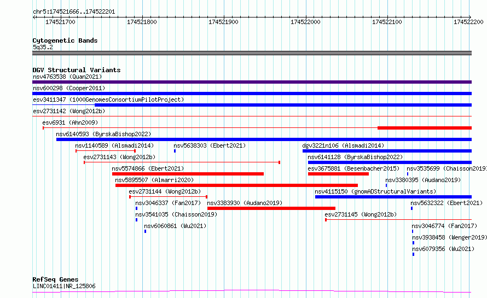The height and width of the screenshot is (298, 487).
Task: Open the esv2731144 (Wong2012b) variant
Action: pos(165,191)
